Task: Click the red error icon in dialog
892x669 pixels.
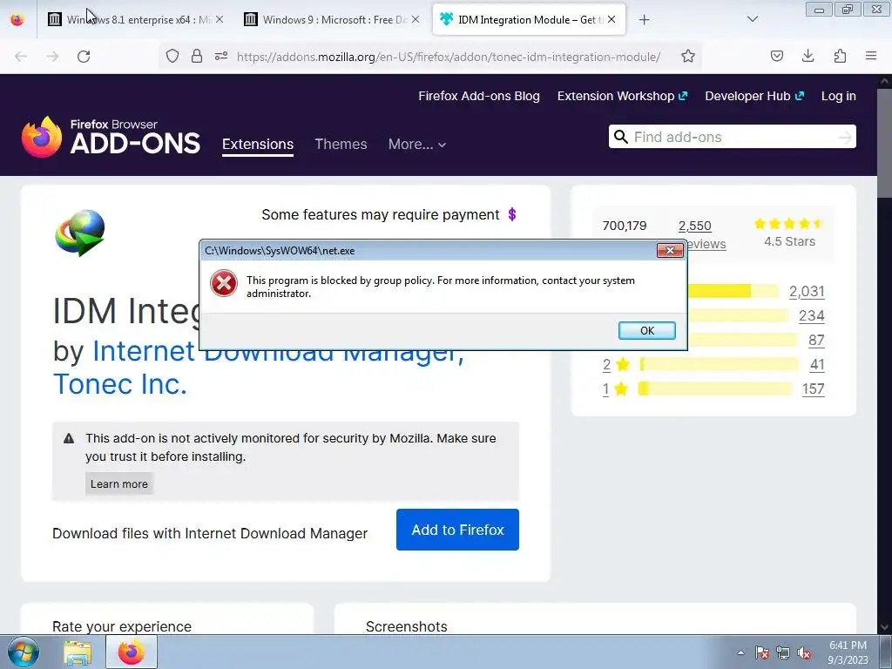Action: click(x=224, y=283)
